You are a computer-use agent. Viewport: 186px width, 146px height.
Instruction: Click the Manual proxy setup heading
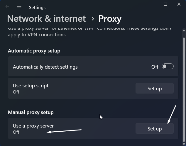click(x=31, y=112)
